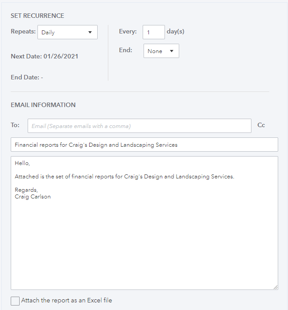288x310 pixels.
Task: Click the 'Repeats:' label
Action: point(23,31)
